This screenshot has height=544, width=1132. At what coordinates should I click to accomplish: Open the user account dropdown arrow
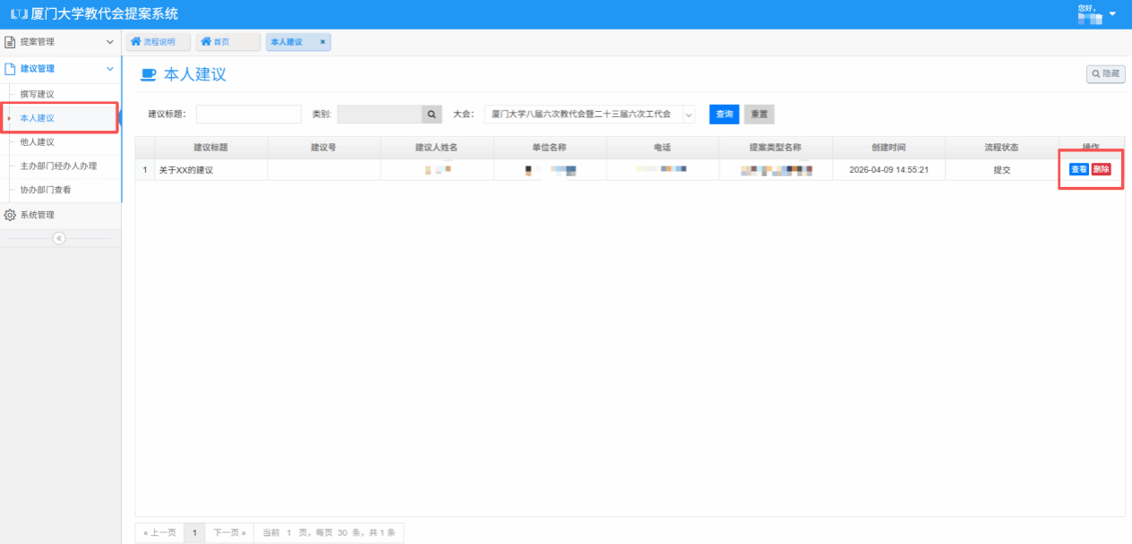click(x=1112, y=14)
